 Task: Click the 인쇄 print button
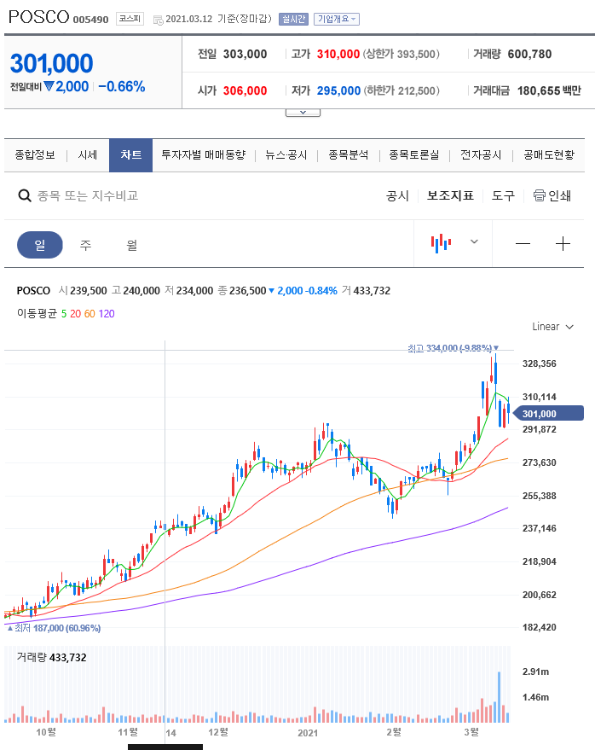click(x=552, y=195)
